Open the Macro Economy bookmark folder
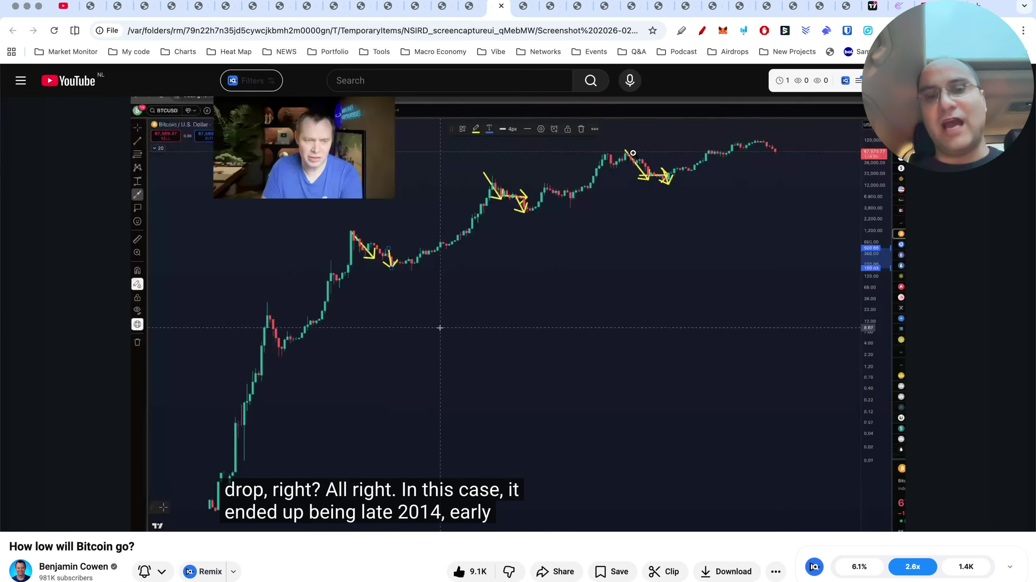1036x582 pixels. coord(434,52)
